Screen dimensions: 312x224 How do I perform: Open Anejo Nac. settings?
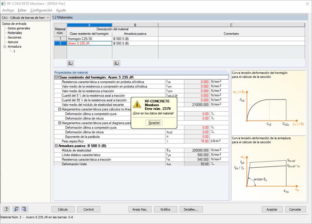[140, 210]
